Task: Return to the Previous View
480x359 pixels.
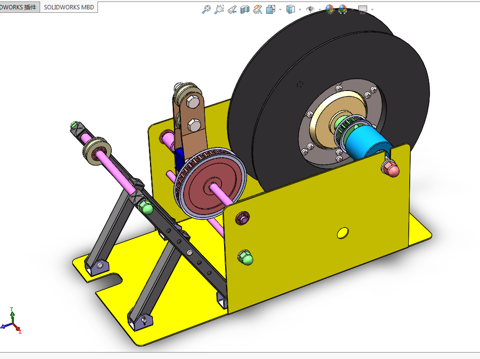Action: pyautogui.click(x=232, y=9)
